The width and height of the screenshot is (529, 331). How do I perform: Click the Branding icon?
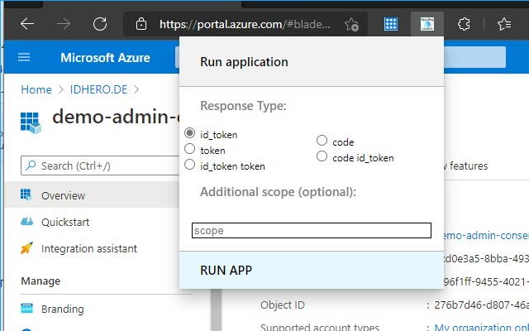(x=26, y=309)
